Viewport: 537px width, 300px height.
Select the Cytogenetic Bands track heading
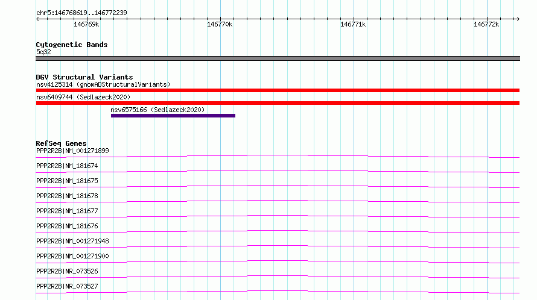pos(72,45)
